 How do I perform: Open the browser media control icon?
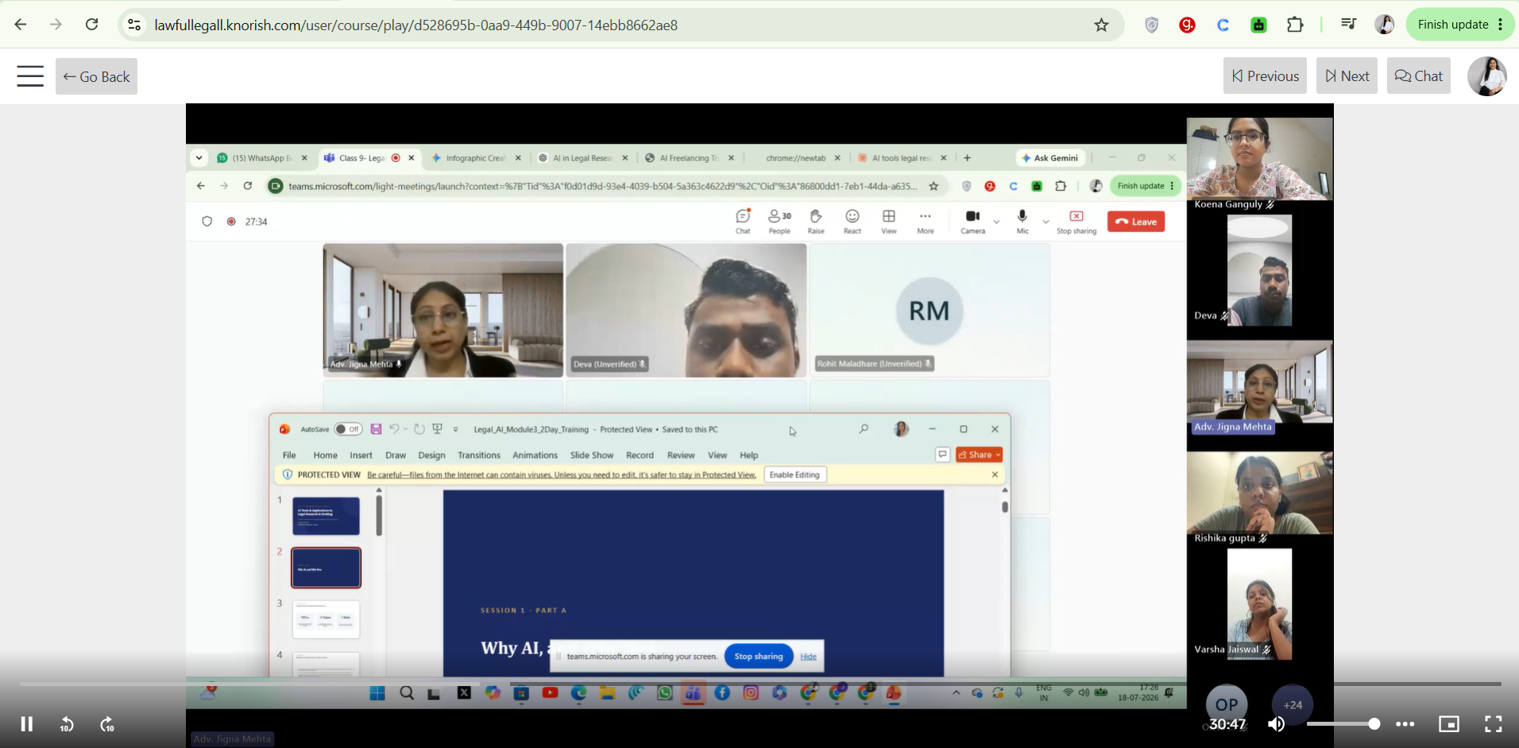pos(1348,25)
